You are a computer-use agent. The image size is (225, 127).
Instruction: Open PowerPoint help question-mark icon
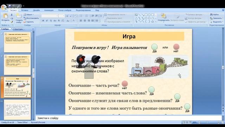(x=223, y=10)
